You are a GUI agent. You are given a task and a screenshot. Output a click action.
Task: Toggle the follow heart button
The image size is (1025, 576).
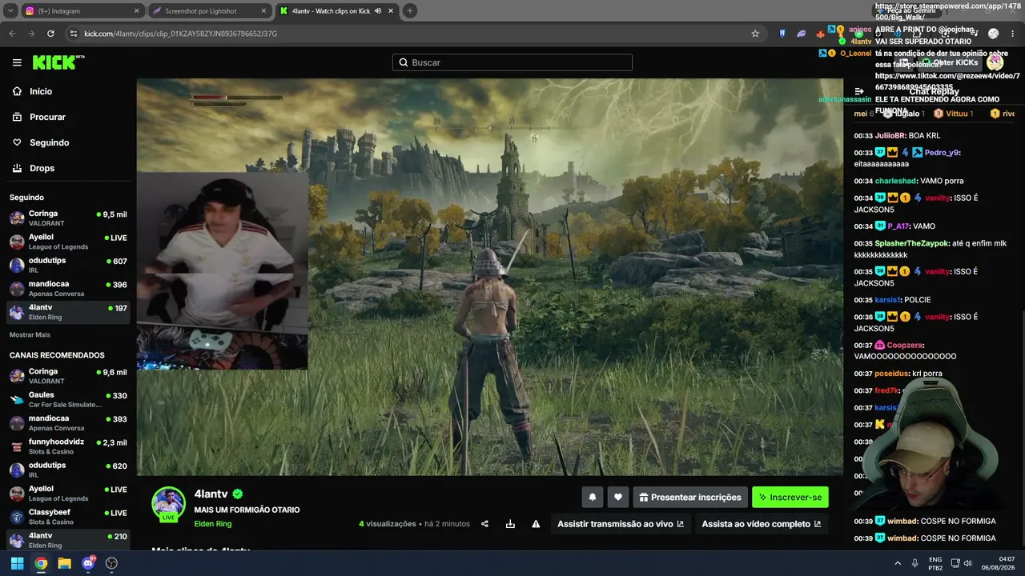tap(618, 497)
